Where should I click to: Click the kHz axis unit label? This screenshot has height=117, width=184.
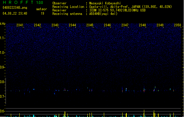(x=3, y=24)
